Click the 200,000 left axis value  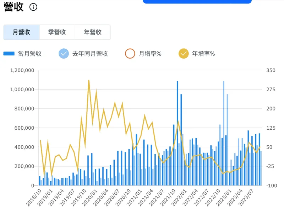click(24, 166)
